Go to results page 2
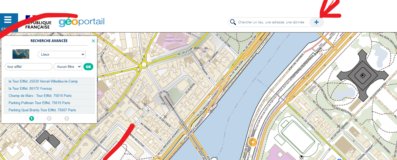The height and width of the screenshot is (160, 397). pyautogui.click(x=49, y=118)
